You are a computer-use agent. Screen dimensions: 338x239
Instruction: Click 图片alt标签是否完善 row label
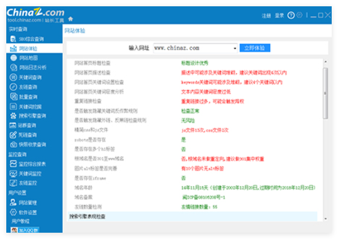[96, 169]
